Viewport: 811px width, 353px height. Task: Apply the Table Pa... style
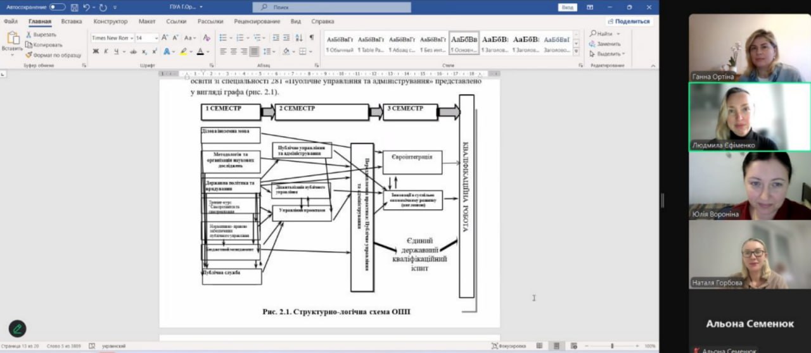click(371, 42)
